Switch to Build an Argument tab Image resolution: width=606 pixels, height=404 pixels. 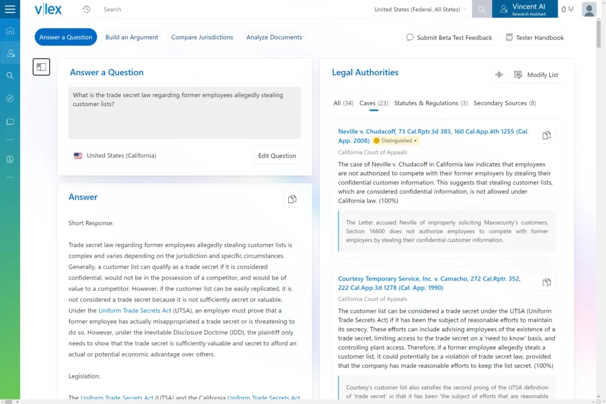click(131, 37)
